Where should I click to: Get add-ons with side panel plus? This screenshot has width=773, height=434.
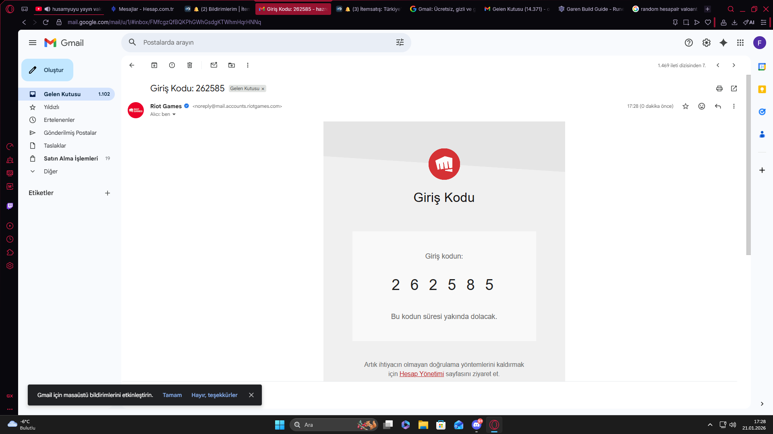click(762, 170)
